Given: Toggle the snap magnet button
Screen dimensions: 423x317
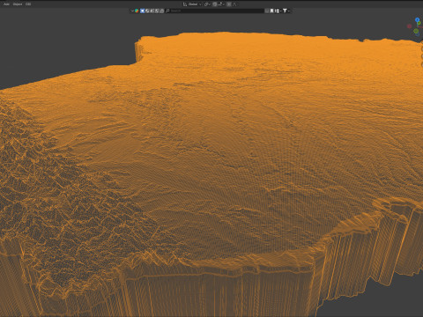Looking at the screenshot, I should click(x=215, y=4).
